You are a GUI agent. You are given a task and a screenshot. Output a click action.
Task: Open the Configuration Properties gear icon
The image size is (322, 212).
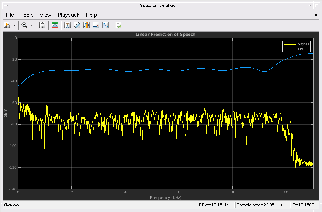pyautogui.click(x=7, y=25)
